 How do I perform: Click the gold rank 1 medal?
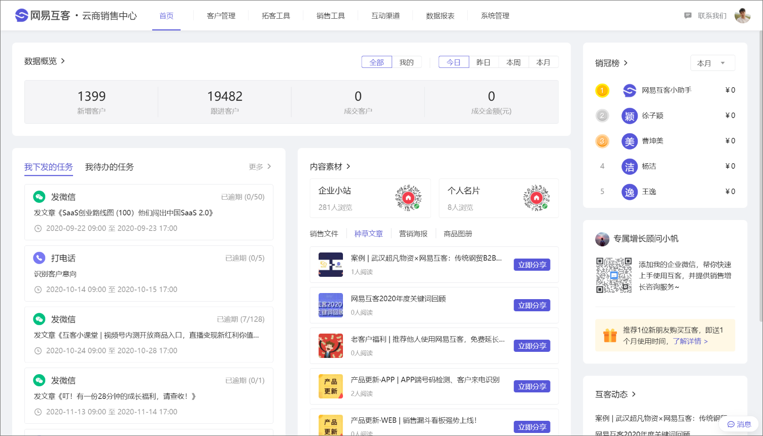(x=602, y=90)
